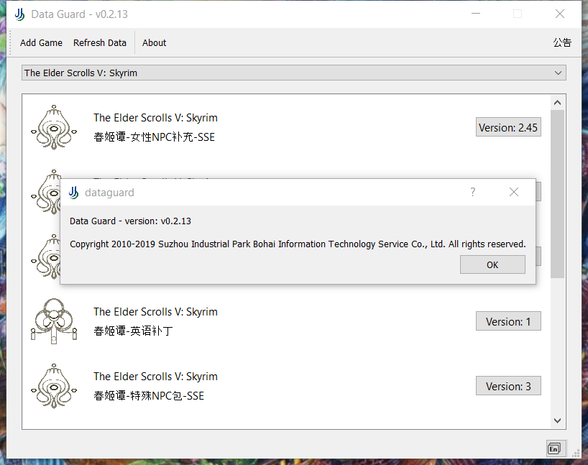
Task: Click the dataguard dialog help question mark
Action: click(473, 192)
